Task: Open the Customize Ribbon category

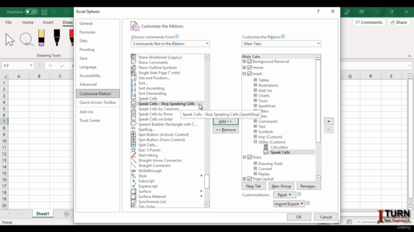Action: point(98,93)
